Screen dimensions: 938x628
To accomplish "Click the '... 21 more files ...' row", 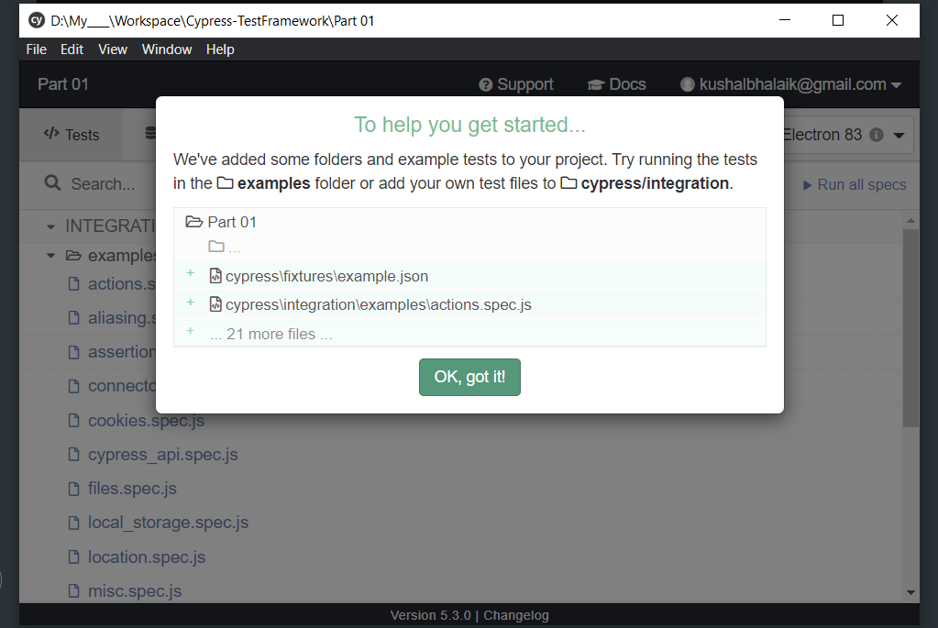I will (469, 333).
